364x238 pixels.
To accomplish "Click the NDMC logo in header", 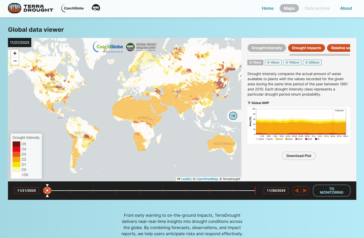I will (96, 8).
